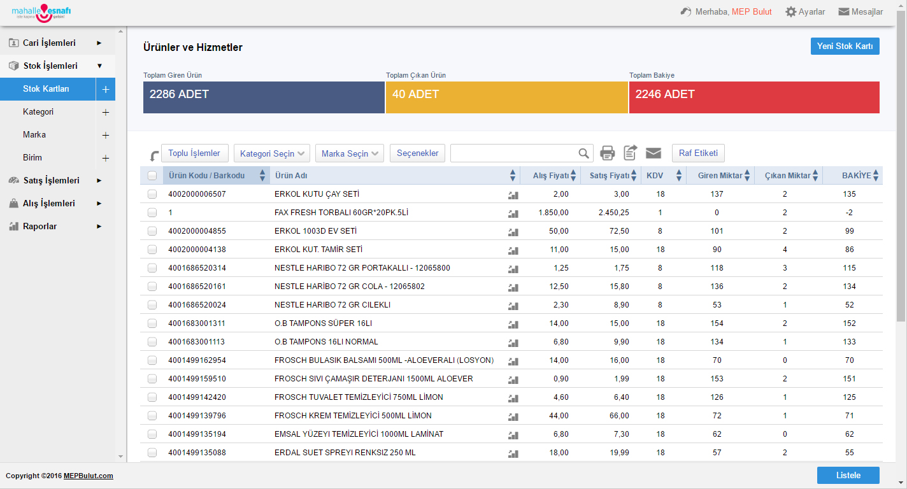Check the box for NESTLE HARİBO PORTAKALLI row
Image resolution: width=907 pixels, height=489 pixels.
[x=152, y=268]
